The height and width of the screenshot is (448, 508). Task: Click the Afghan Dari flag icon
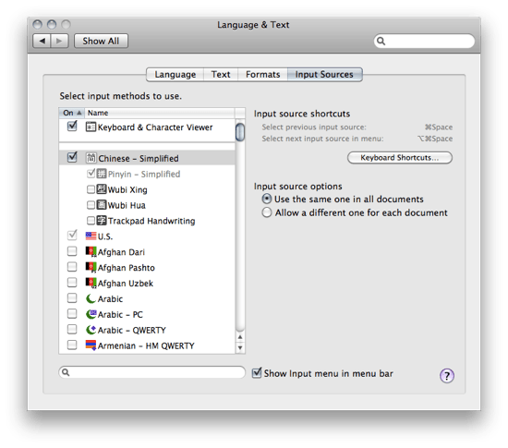pos(91,251)
